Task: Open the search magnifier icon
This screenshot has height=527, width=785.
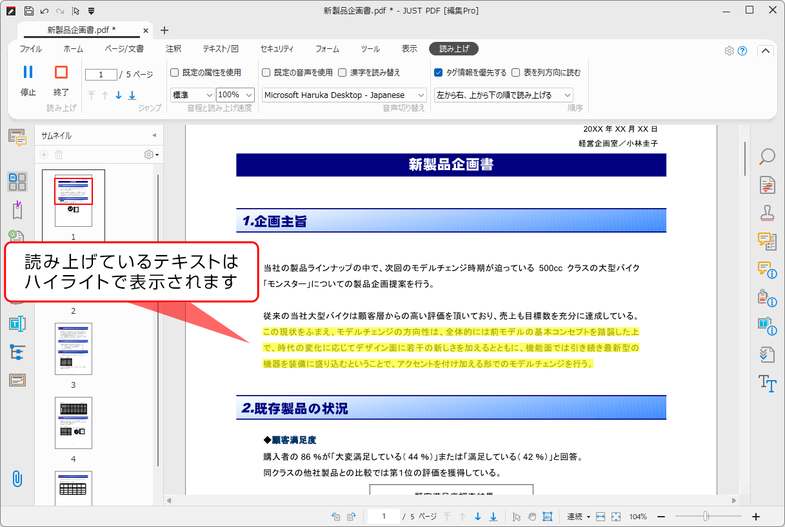Action: tap(767, 157)
